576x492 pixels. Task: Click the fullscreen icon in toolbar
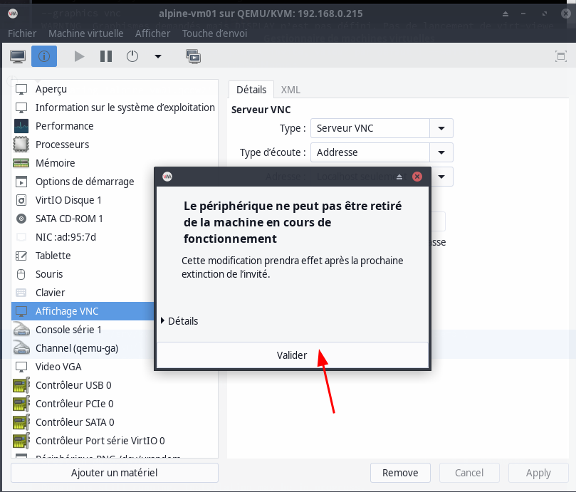(x=560, y=56)
